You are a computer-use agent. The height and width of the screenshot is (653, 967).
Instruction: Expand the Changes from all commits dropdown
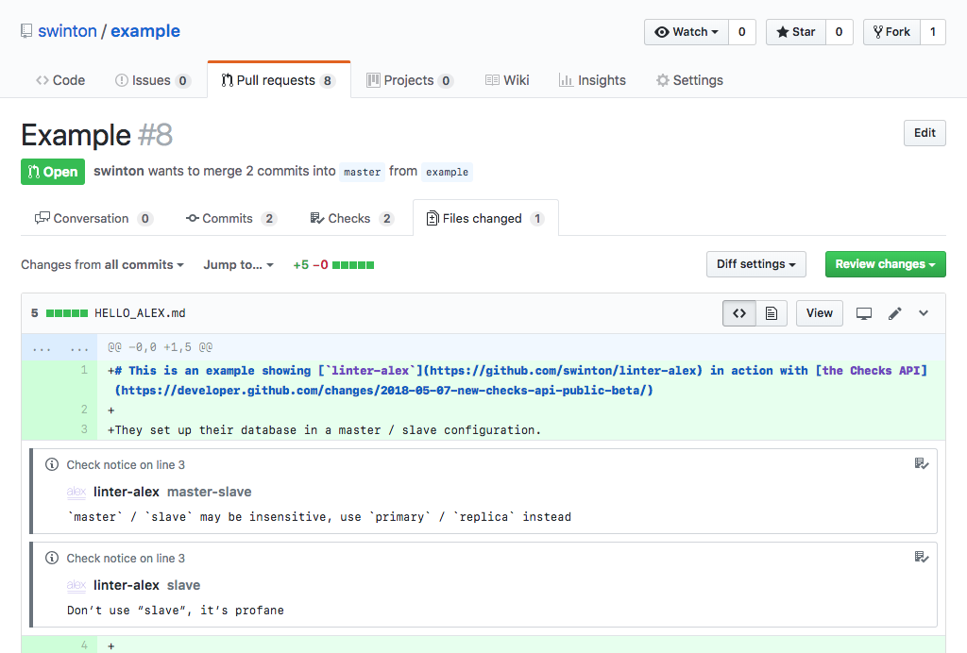(x=102, y=265)
